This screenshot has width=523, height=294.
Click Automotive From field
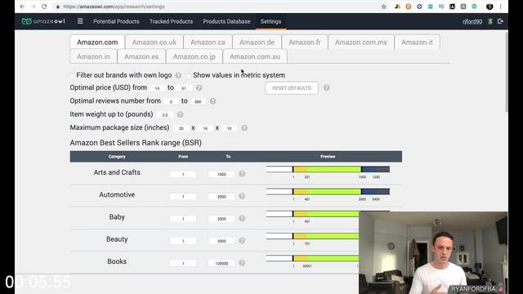(x=183, y=197)
